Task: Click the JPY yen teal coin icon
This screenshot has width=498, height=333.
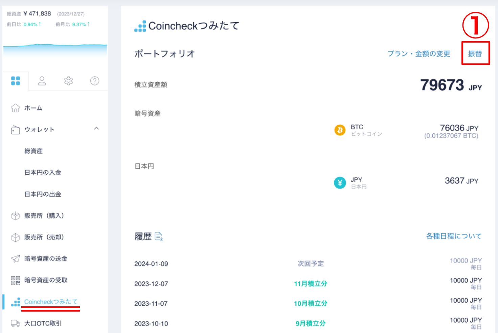Action: coord(340,183)
